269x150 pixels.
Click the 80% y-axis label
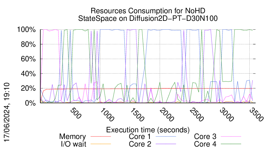tap(28, 44)
